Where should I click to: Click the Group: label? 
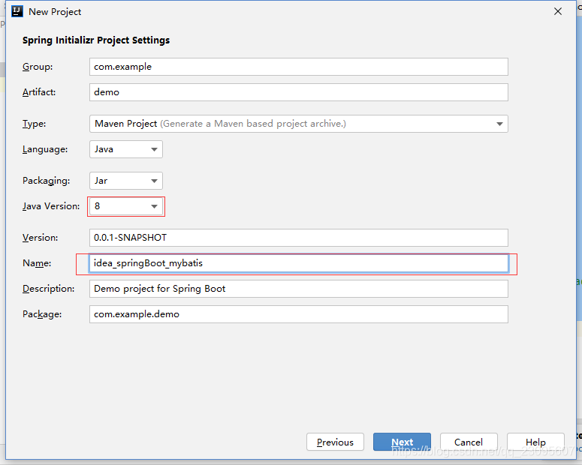point(38,67)
